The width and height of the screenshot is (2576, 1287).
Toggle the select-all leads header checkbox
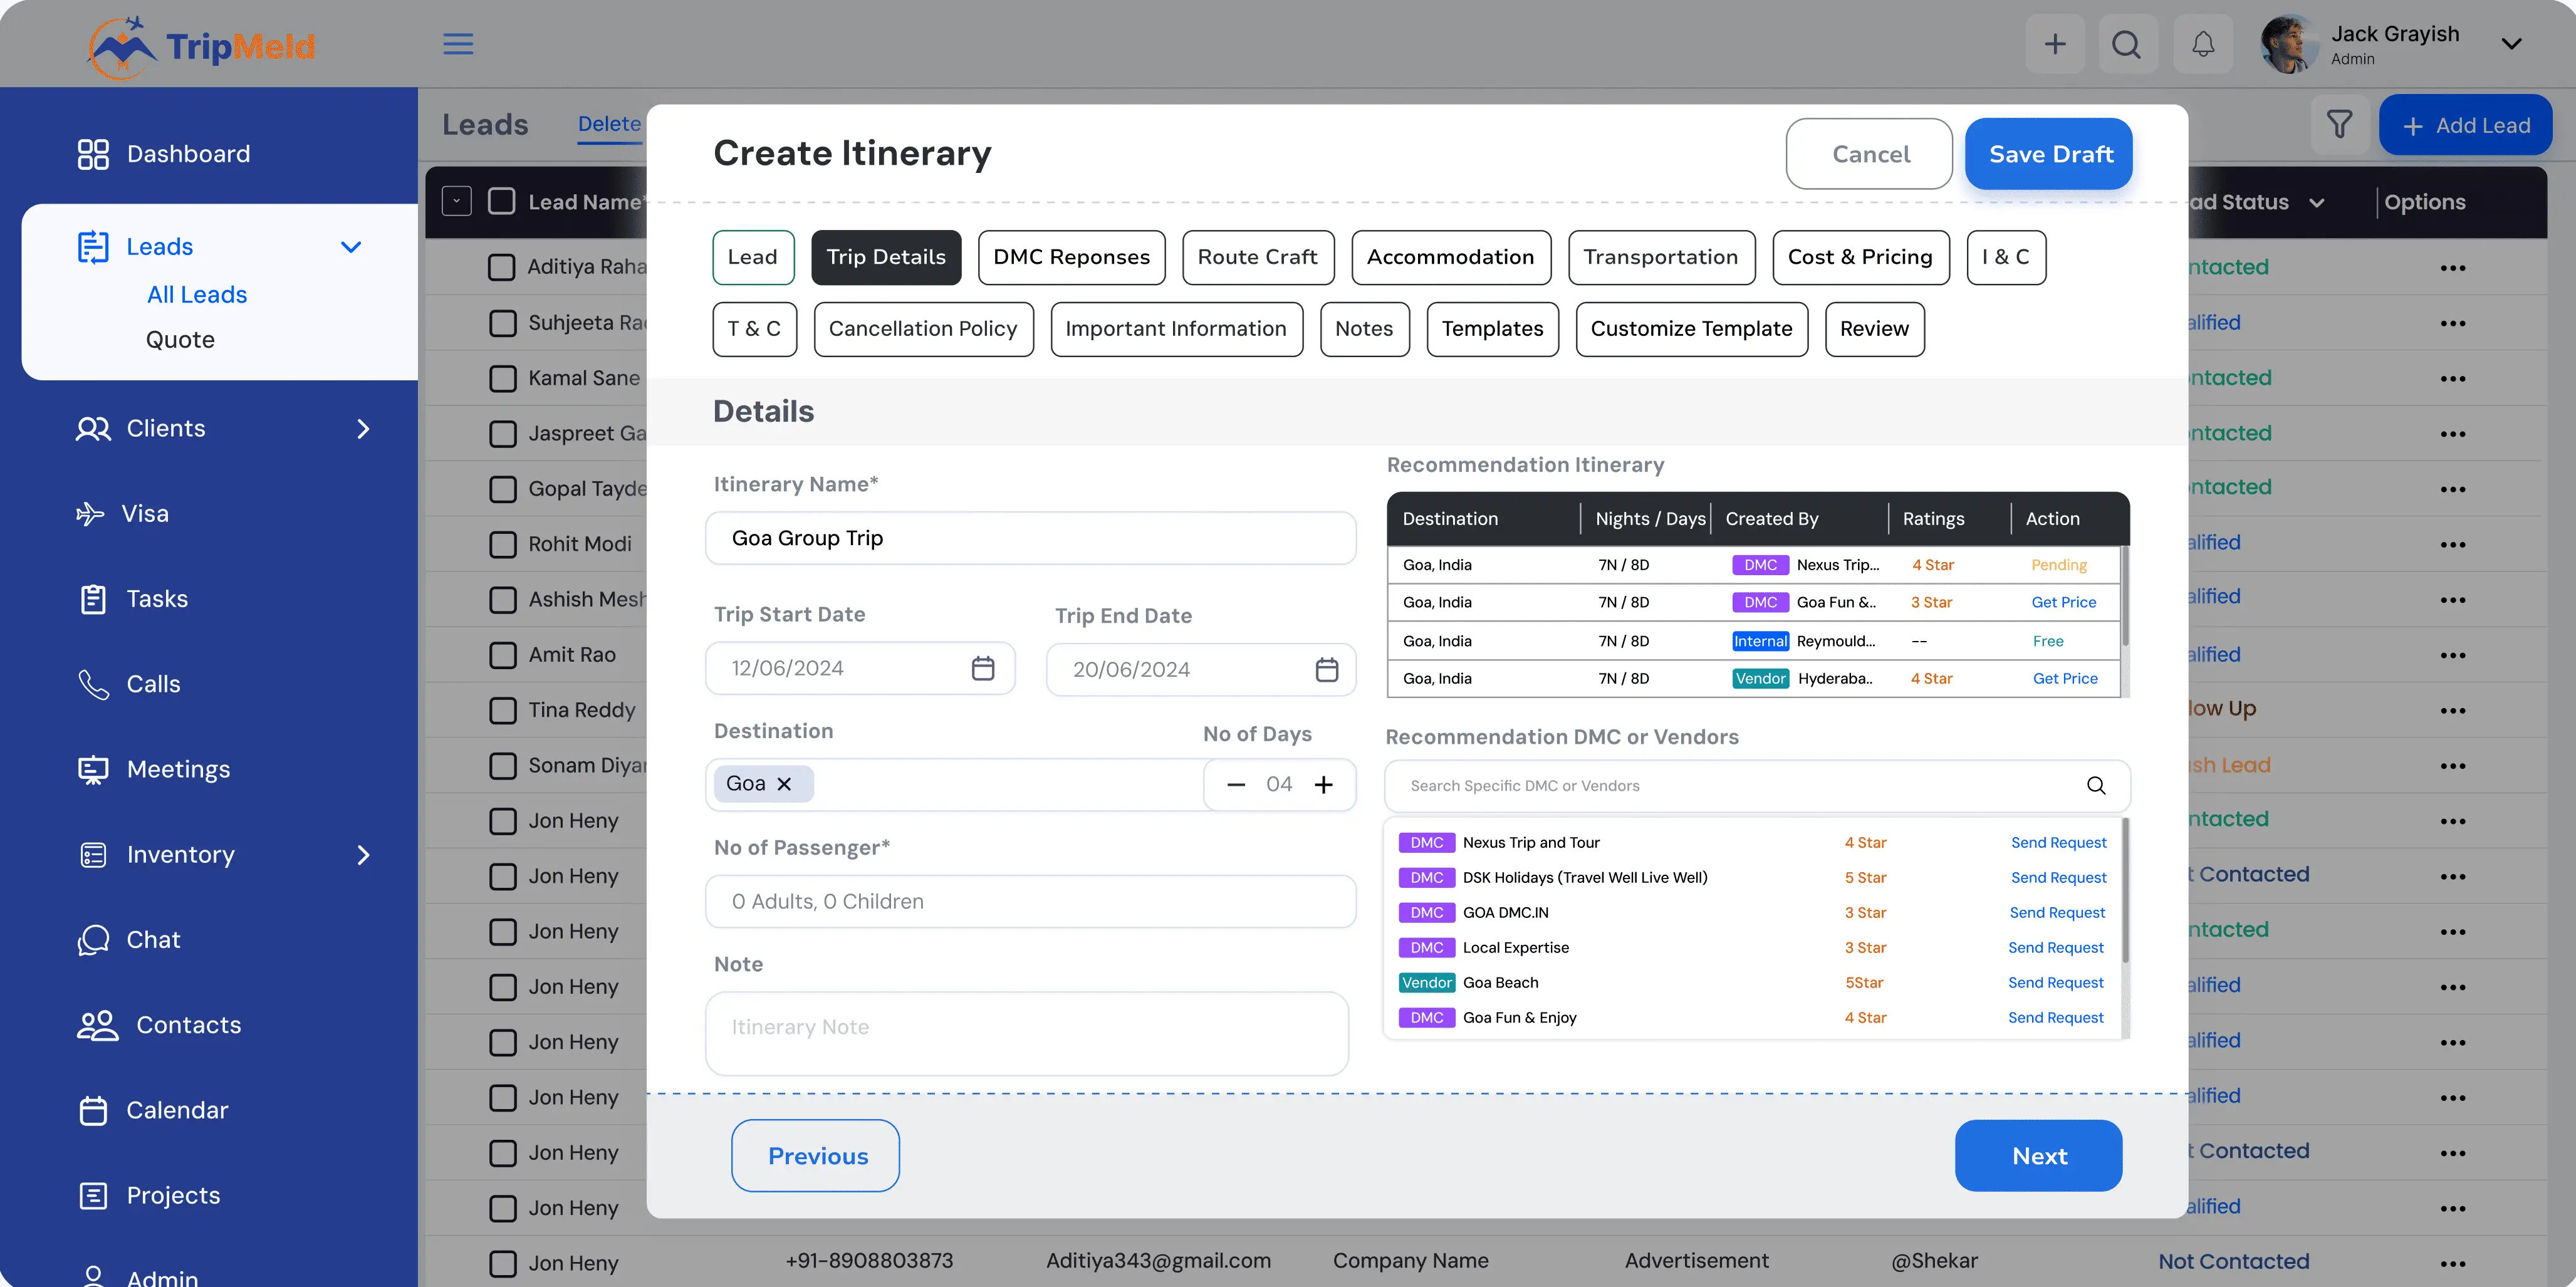(501, 202)
